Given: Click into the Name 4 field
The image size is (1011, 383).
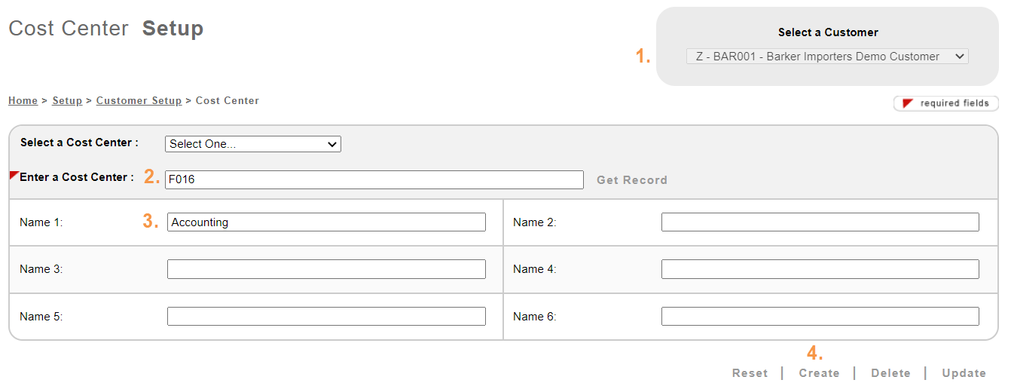Looking at the screenshot, I should tap(820, 269).
